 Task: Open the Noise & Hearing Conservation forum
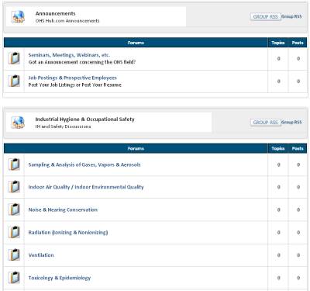[63, 210]
